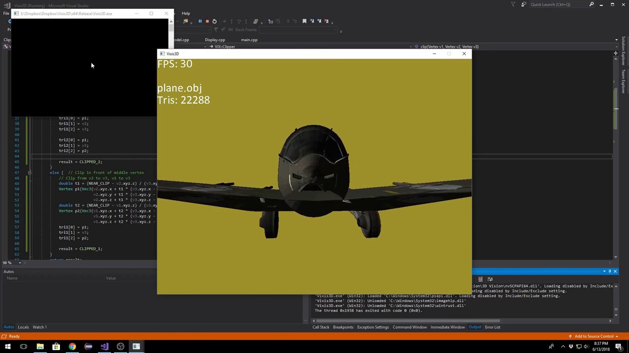Open Microsoft Store from the taskbar
The width and height of the screenshot is (629, 353).
point(56,347)
